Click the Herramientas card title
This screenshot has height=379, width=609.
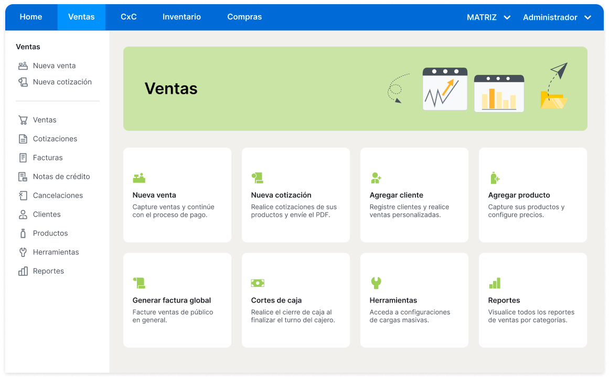(x=393, y=300)
